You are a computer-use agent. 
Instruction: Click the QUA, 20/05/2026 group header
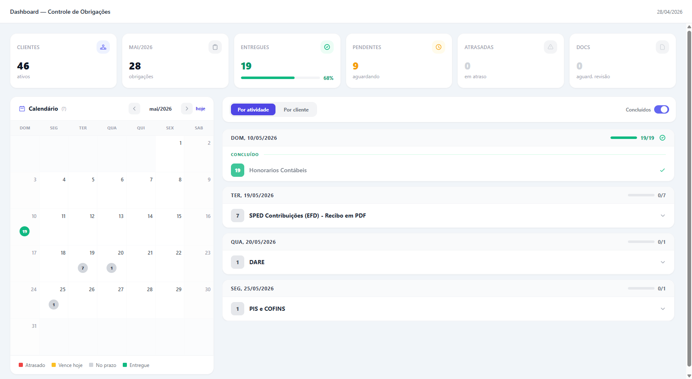(448, 242)
